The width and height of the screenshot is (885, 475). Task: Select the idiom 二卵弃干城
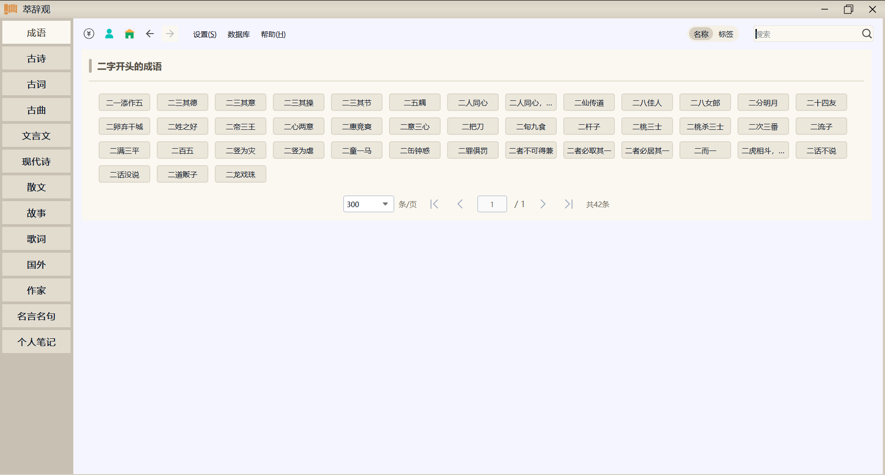(124, 127)
